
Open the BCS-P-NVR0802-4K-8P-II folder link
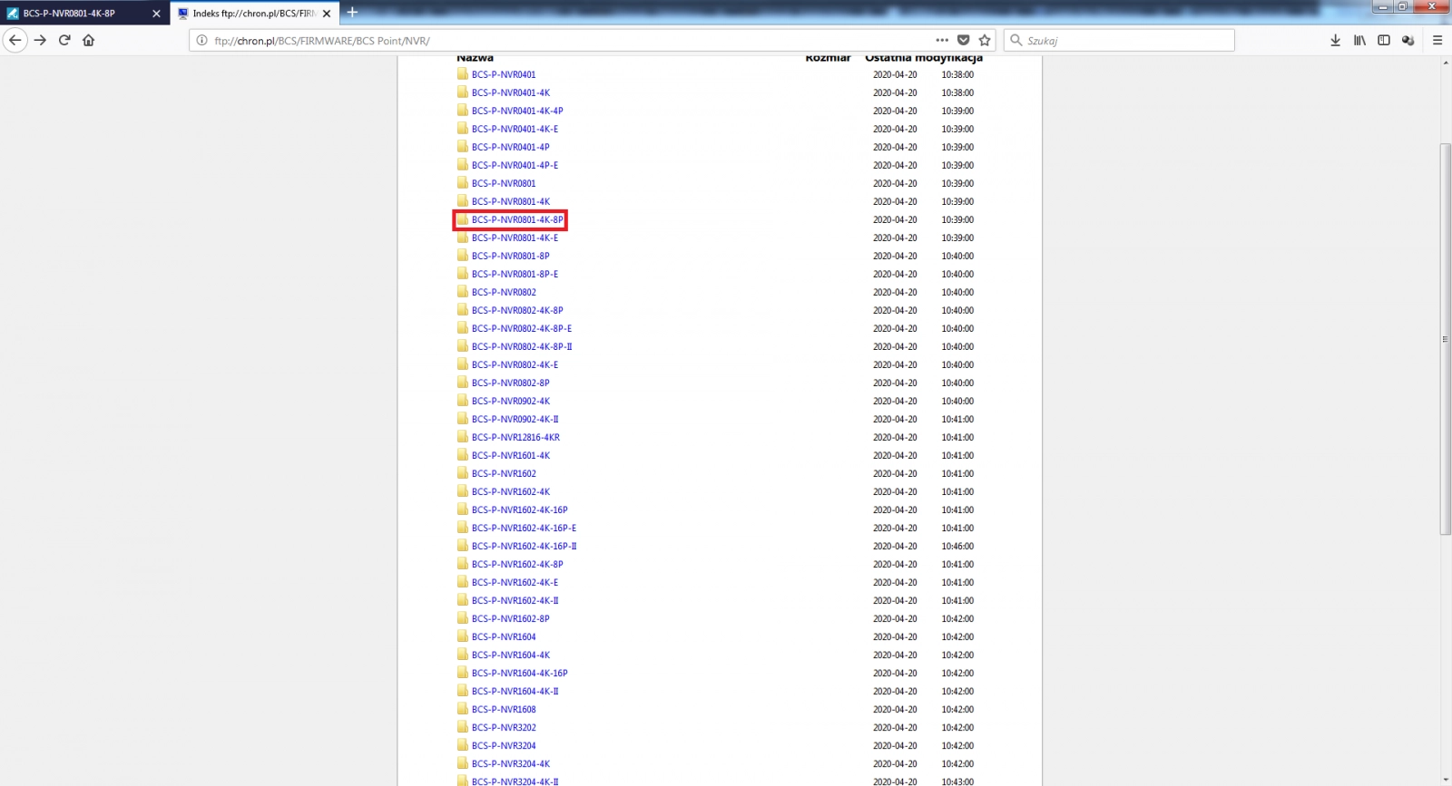click(522, 346)
